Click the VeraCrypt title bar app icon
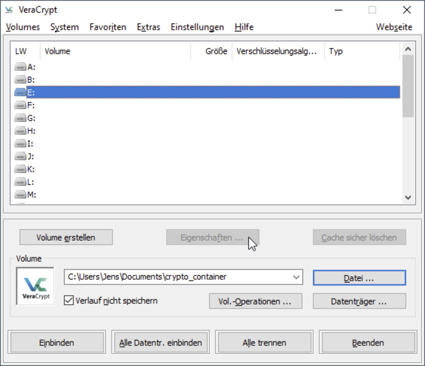Screen dimensions: 425x366 (10, 10)
